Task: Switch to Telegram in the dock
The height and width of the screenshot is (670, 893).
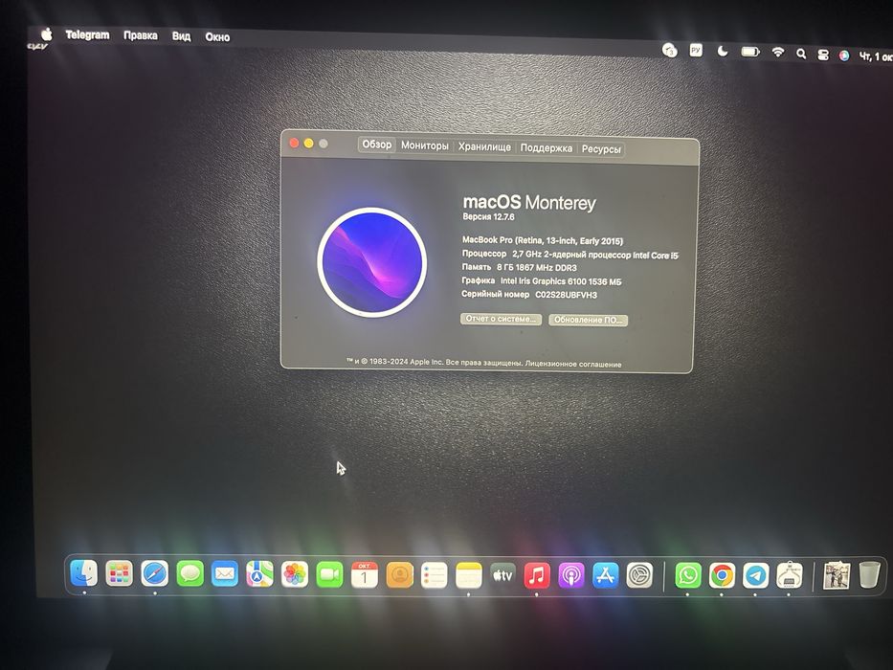Action: coord(755,576)
